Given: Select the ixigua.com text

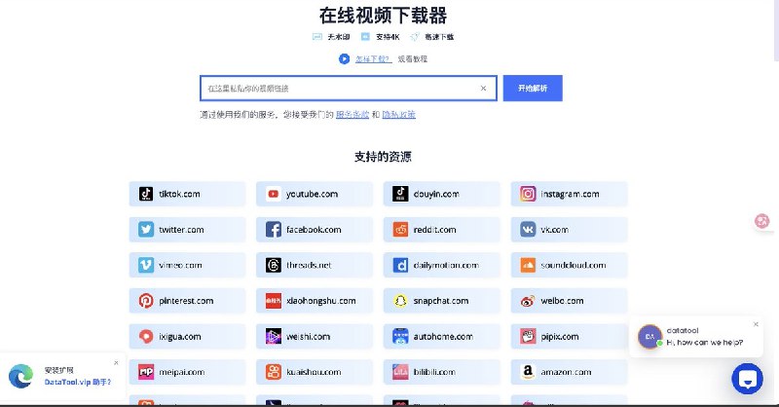Looking at the screenshot, I should (x=180, y=337).
